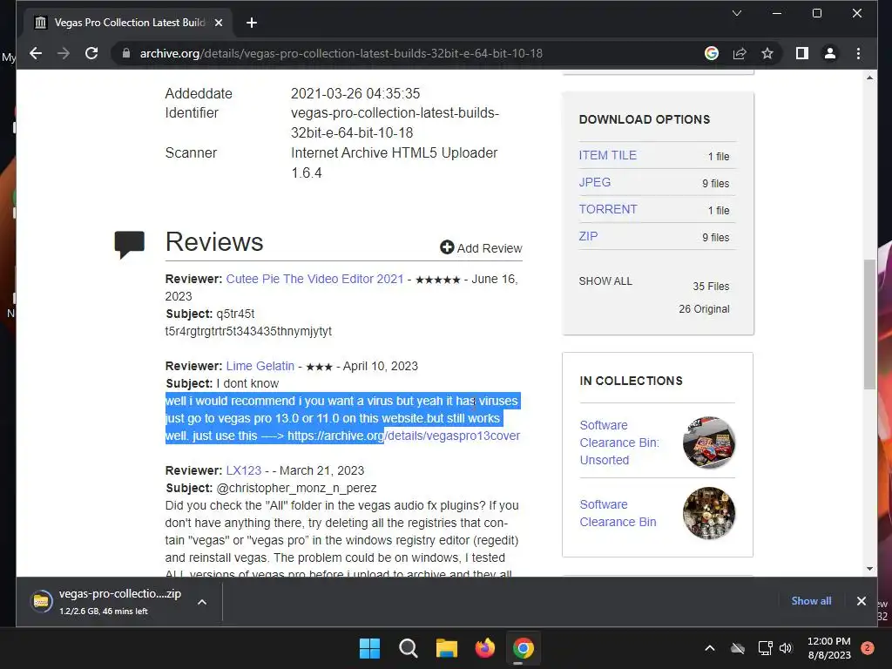Open the notification badge showing 2
Viewport: 892px width, 669px height.
pos(868,648)
